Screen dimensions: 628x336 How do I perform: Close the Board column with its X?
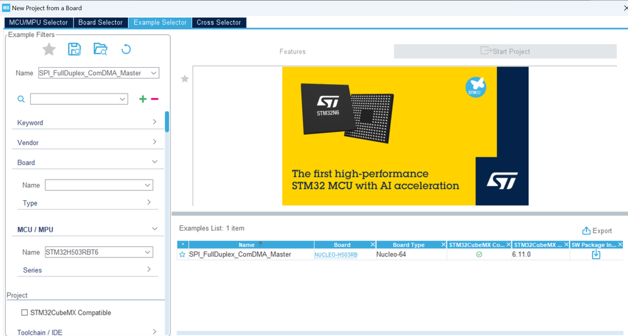pyautogui.click(x=373, y=244)
